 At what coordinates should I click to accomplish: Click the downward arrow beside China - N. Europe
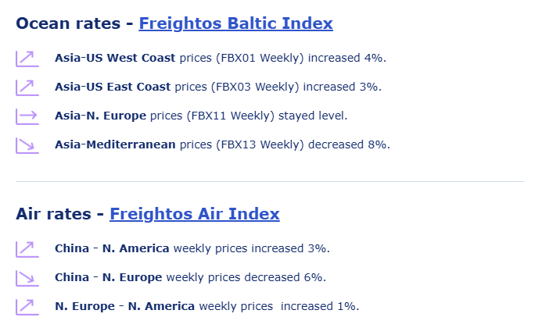(x=27, y=278)
